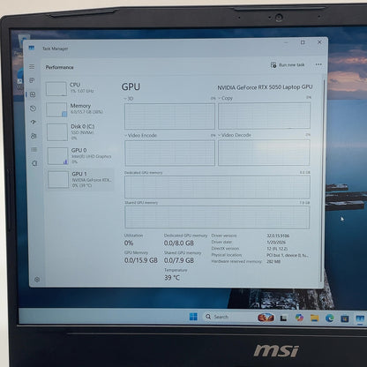Click the 0% utilization value
Screen dimensions: 367x367
point(129,243)
